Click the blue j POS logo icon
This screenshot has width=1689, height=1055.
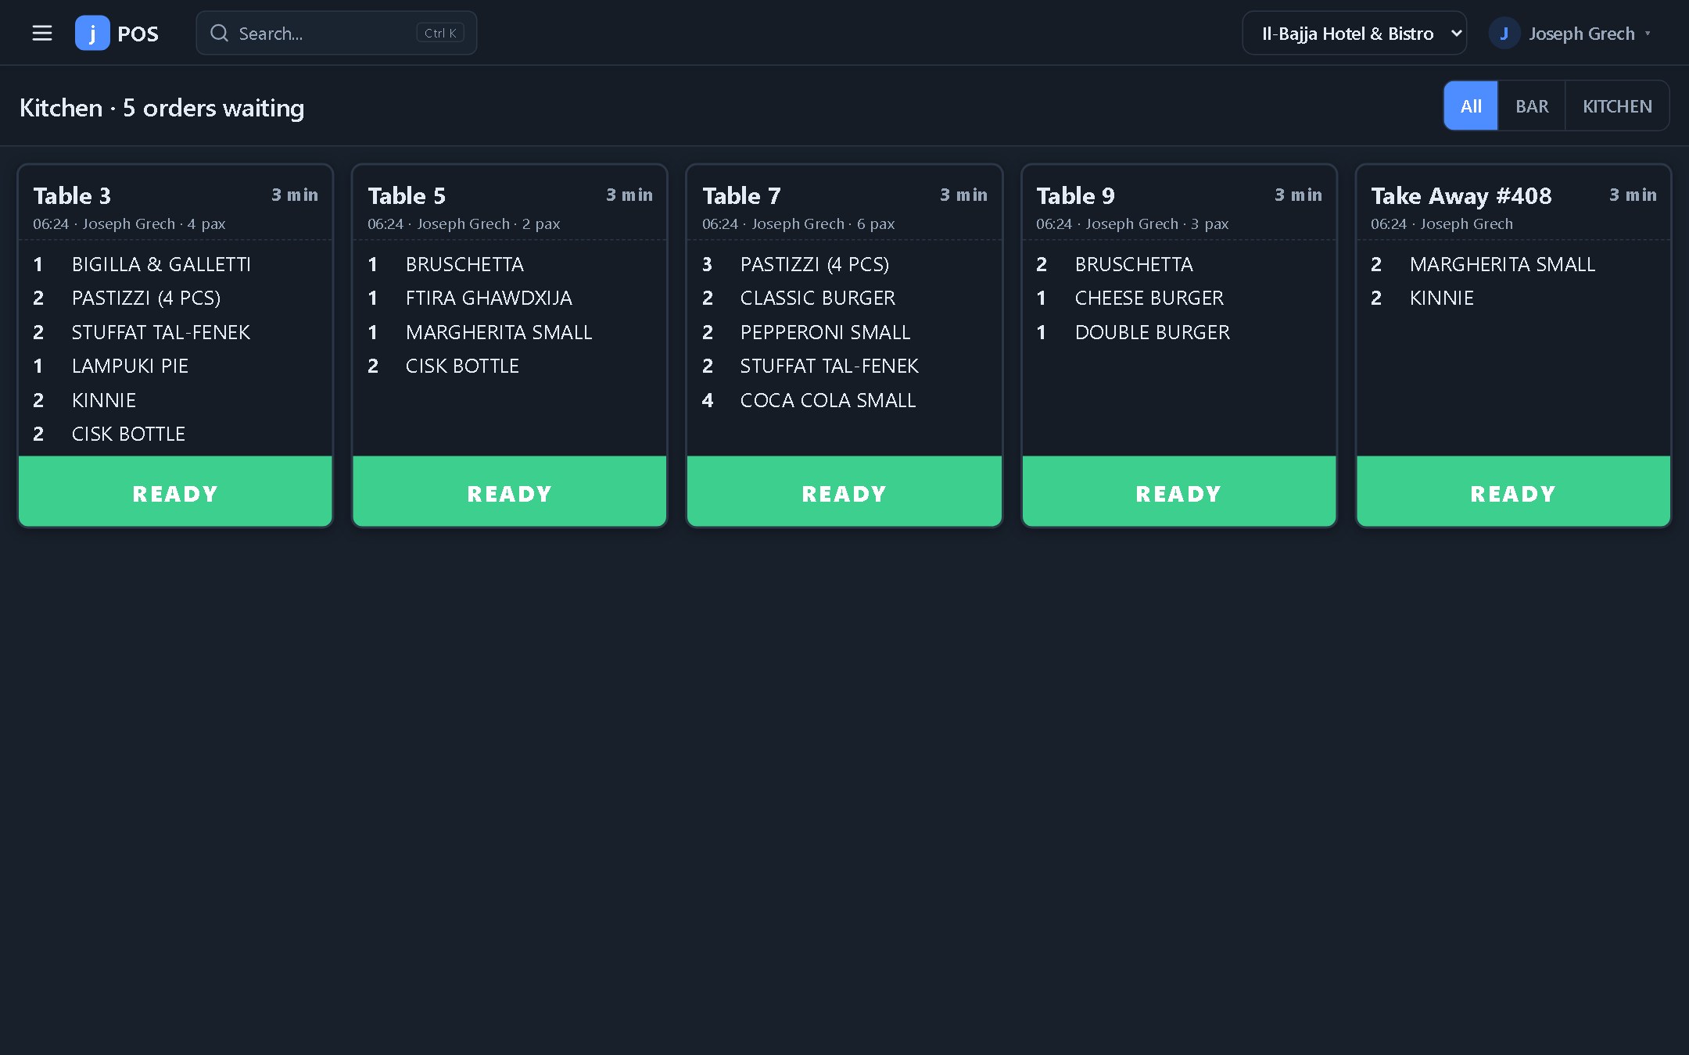click(x=92, y=33)
